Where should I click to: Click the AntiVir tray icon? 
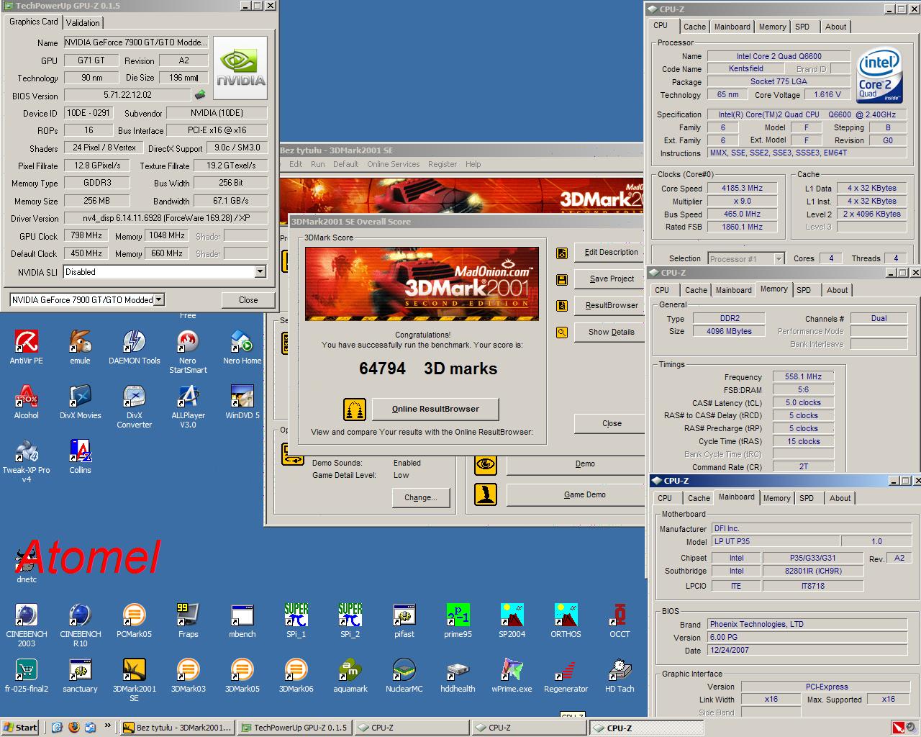pos(899,727)
